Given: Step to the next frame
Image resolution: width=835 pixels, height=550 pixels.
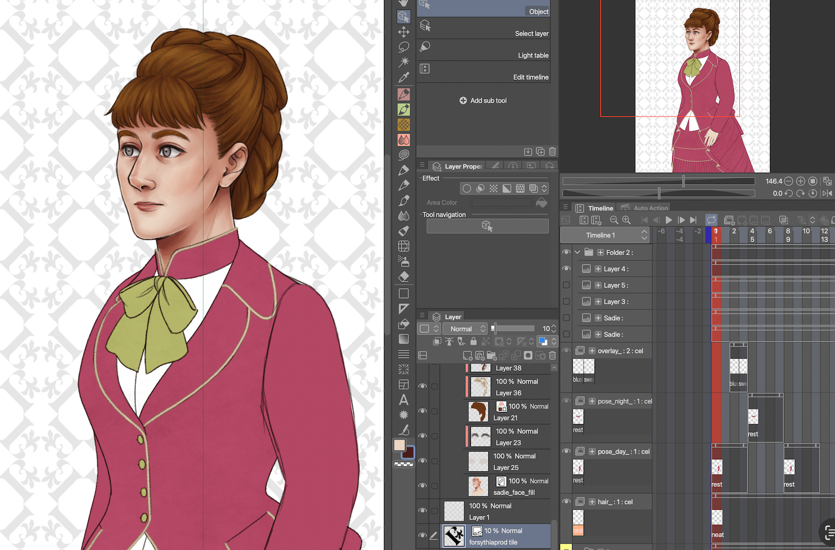Looking at the screenshot, I should pos(681,220).
